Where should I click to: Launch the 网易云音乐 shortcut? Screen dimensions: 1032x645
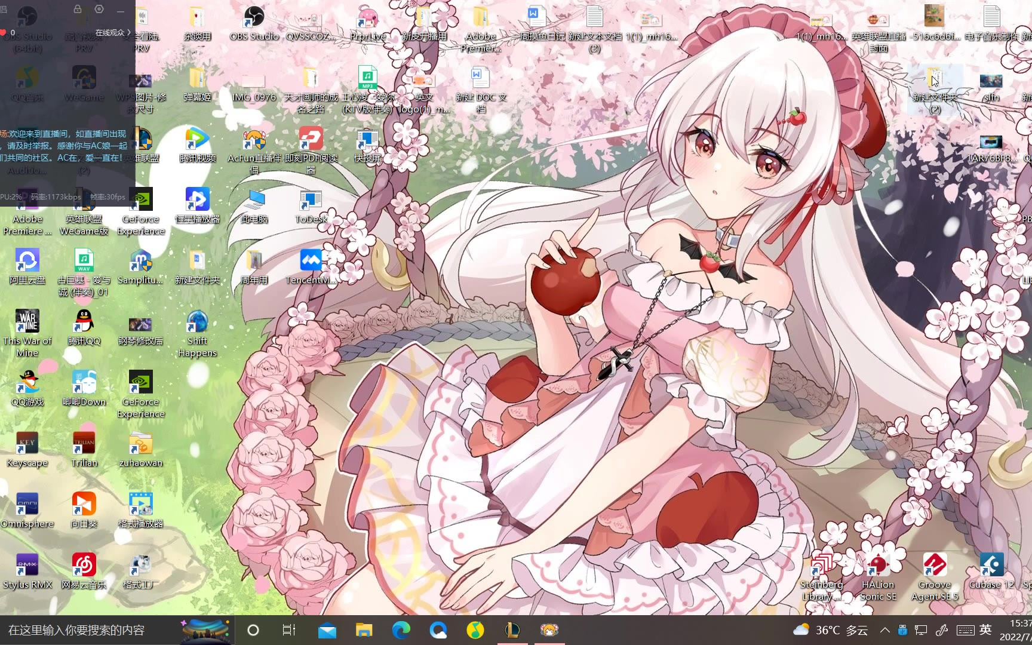[84, 572]
